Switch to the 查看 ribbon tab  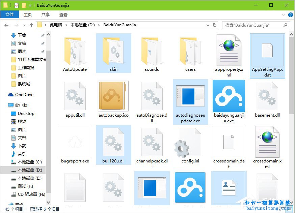click(x=63, y=14)
